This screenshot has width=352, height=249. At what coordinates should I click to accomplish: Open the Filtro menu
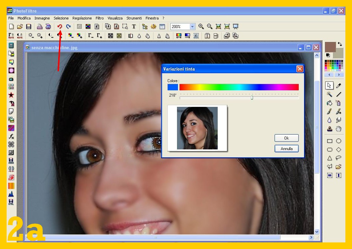tap(100, 18)
